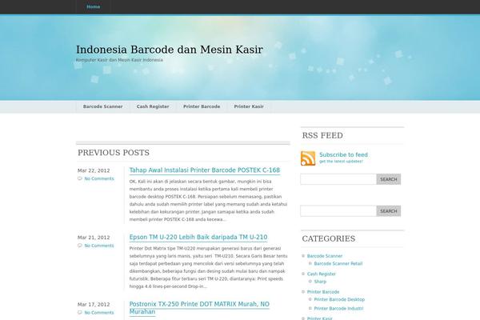Open the Cash Register navigation tab
The image size is (480, 320).
pyautogui.click(x=153, y=106)
